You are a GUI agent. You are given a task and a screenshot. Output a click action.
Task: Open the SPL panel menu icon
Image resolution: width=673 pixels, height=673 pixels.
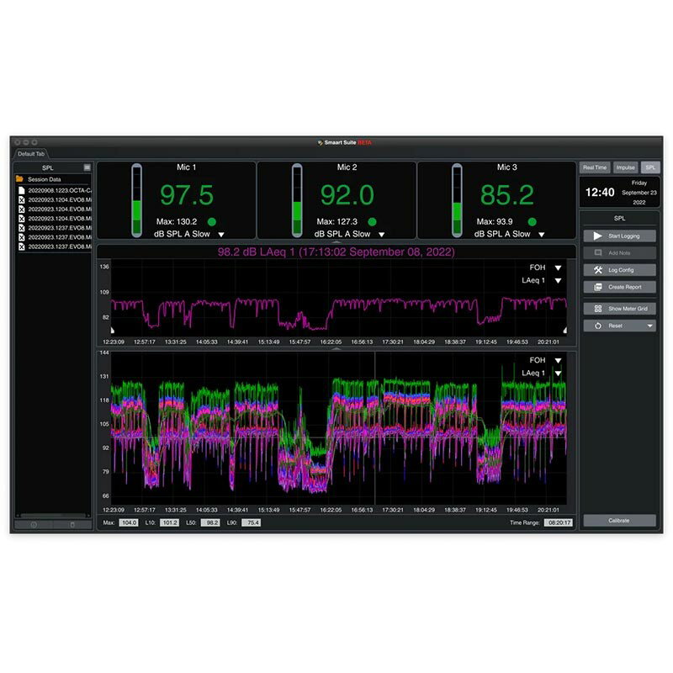[x=87, y=168]
